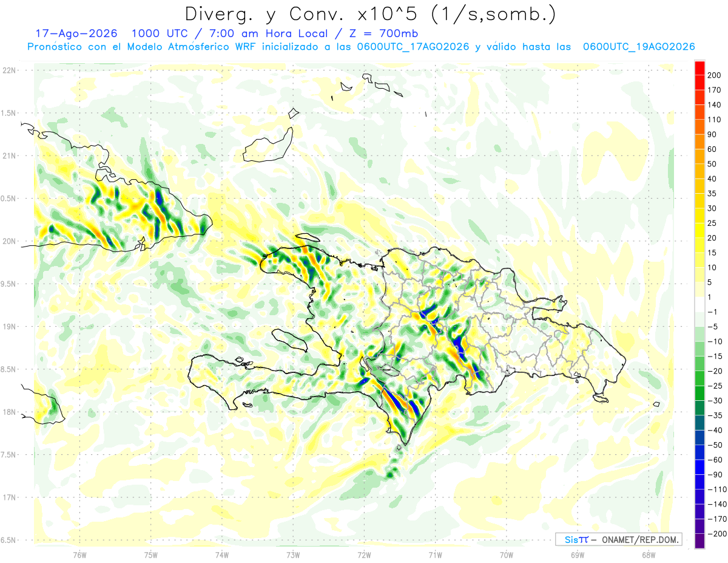The image size is (728, 563).
Task: Click the '170' positive colorbar value
Action: point(715,90)
